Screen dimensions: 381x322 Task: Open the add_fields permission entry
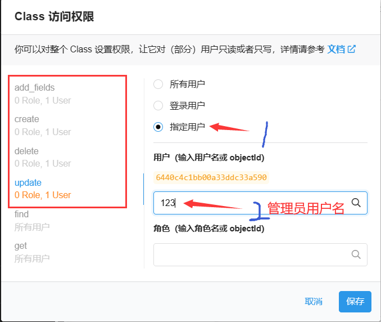(43, 94)
